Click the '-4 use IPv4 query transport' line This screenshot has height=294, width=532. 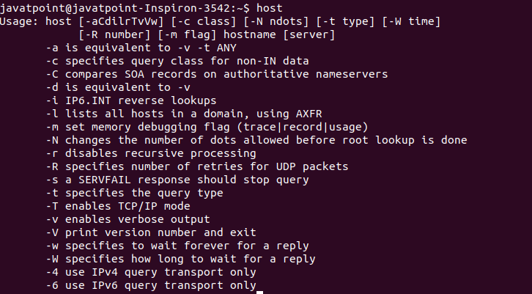pos(151,272)
